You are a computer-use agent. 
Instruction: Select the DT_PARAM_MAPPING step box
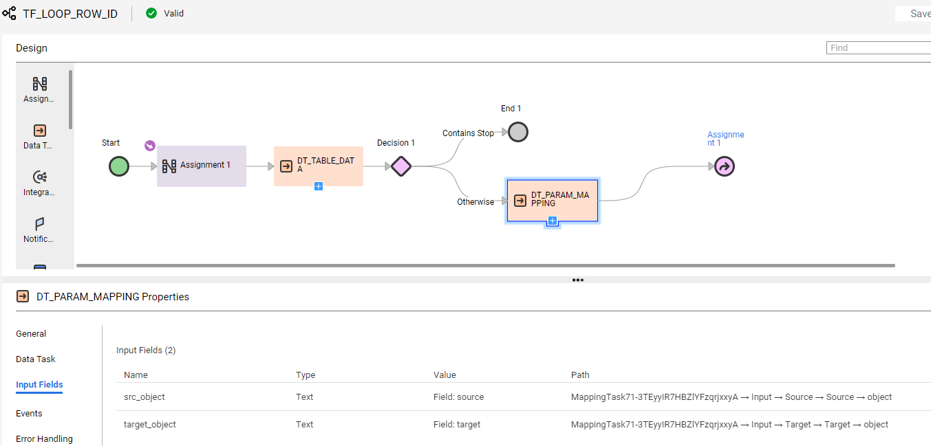pos(553,200)
